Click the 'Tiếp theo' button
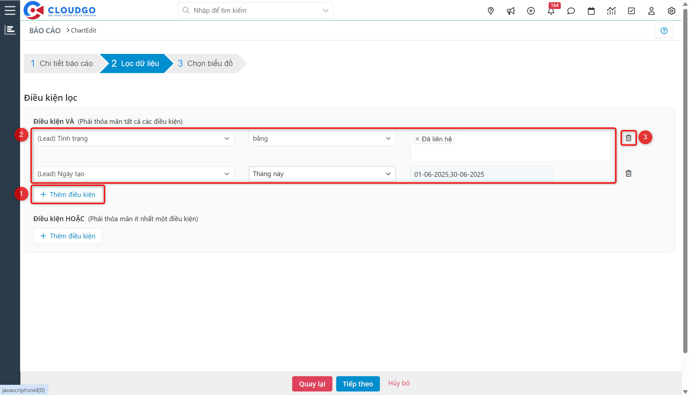 tap(358, 384)
